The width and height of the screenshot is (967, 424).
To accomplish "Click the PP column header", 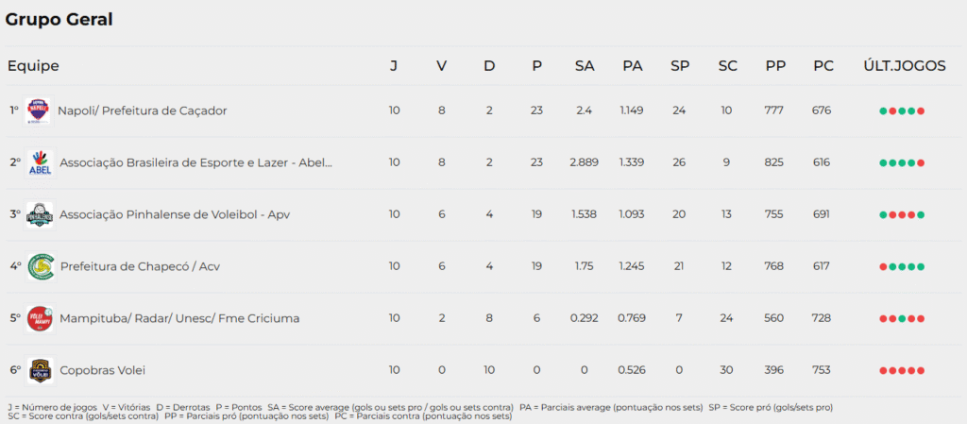I will pyautogui.click(x=775, y=66).
